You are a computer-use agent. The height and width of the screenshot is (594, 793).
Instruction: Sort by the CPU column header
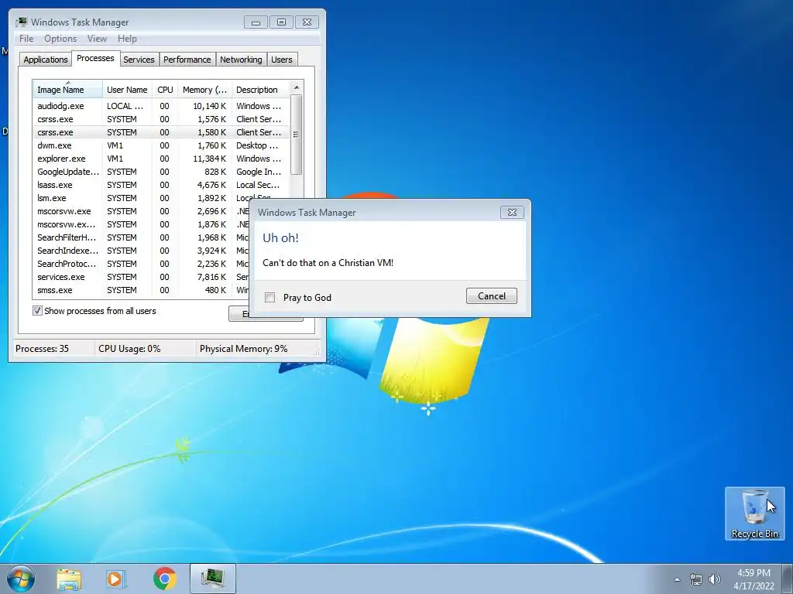pyautogui.click(x=165, y=90)
